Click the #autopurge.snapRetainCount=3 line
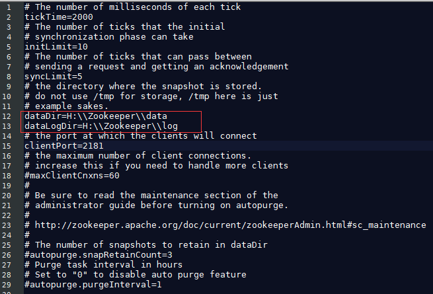This screenshot has height=294, width=433. [x=98, y=255]
